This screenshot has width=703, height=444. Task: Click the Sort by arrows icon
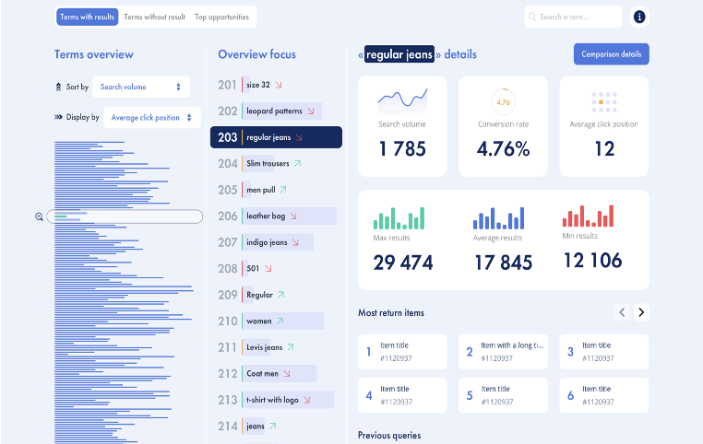click(58, 87)
